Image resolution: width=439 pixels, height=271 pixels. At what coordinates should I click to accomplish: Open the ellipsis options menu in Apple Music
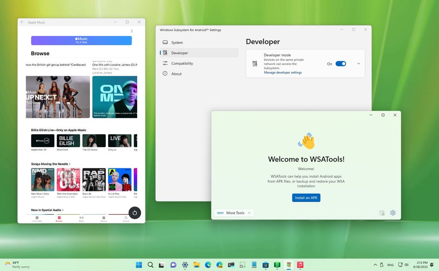[132, 31]
